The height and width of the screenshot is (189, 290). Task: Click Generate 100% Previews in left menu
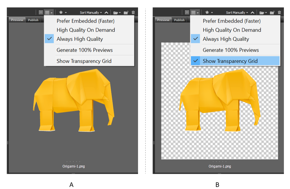pyautogui.click(x=85, y=50)
